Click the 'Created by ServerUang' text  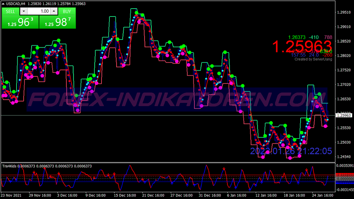[x=313, y=59]
